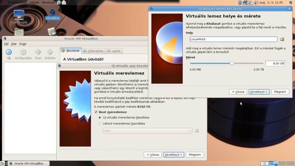The image size is (295, 166).
Task: Open the Helyek panel menu
Action: point(34,2)
